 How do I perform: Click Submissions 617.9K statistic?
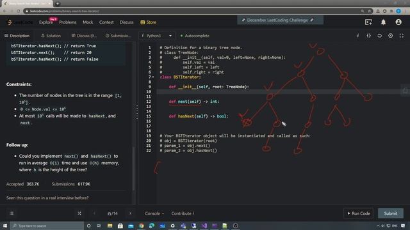coord(71,184)
